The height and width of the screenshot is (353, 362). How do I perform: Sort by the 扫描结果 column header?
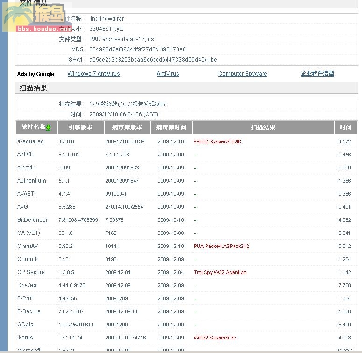(263, 127)
